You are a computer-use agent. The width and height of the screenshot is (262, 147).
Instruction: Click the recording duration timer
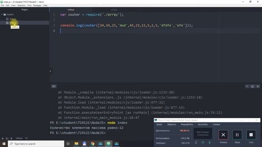pyautogui.click(x=185, y=131)
